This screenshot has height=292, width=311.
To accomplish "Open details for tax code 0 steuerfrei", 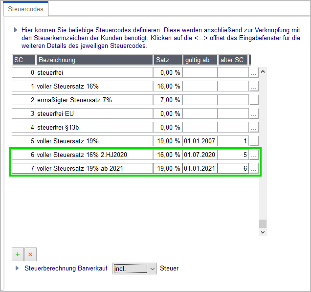I will 254,72.
